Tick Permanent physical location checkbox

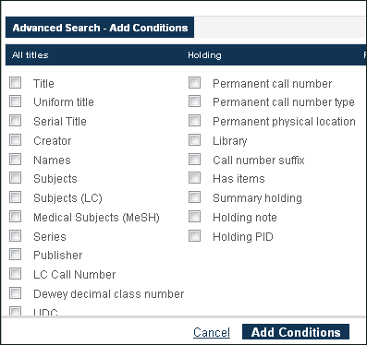click(x=194, y=121)
